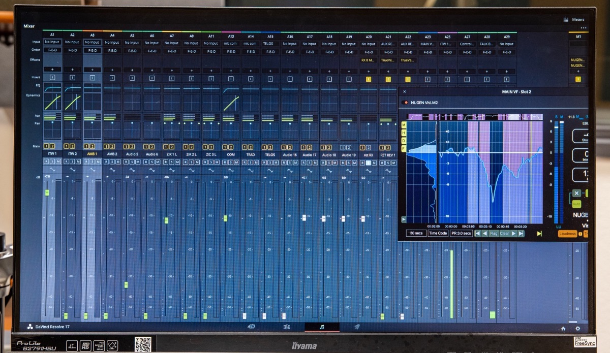This screenshot has height=353, width=610.
Task: Open the 'PR:3.0 secs' dropdown in NUGEN
Action: click(x=461, y=233)
